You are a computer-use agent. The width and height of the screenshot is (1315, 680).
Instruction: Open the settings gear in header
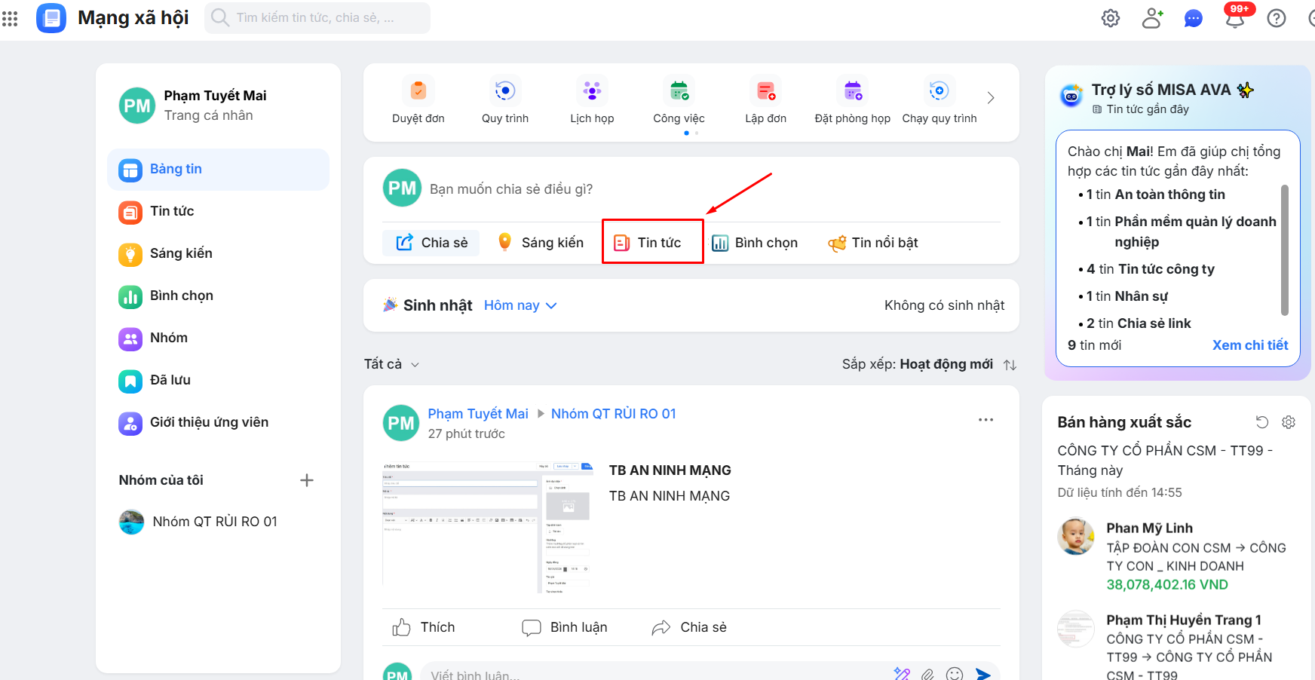tap(1110, 18)
